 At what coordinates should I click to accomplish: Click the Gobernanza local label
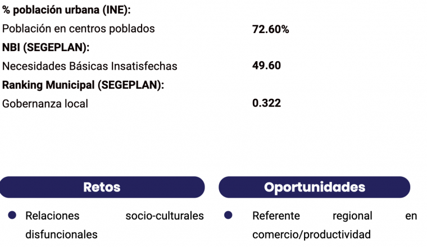(45, 104)
